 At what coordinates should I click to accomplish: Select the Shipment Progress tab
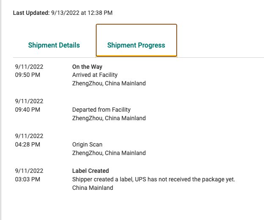click(136, 45)
